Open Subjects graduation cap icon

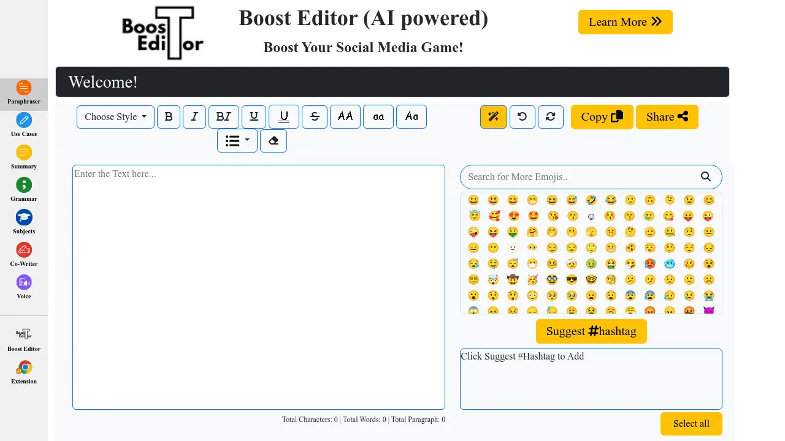[x=24, y=217]
